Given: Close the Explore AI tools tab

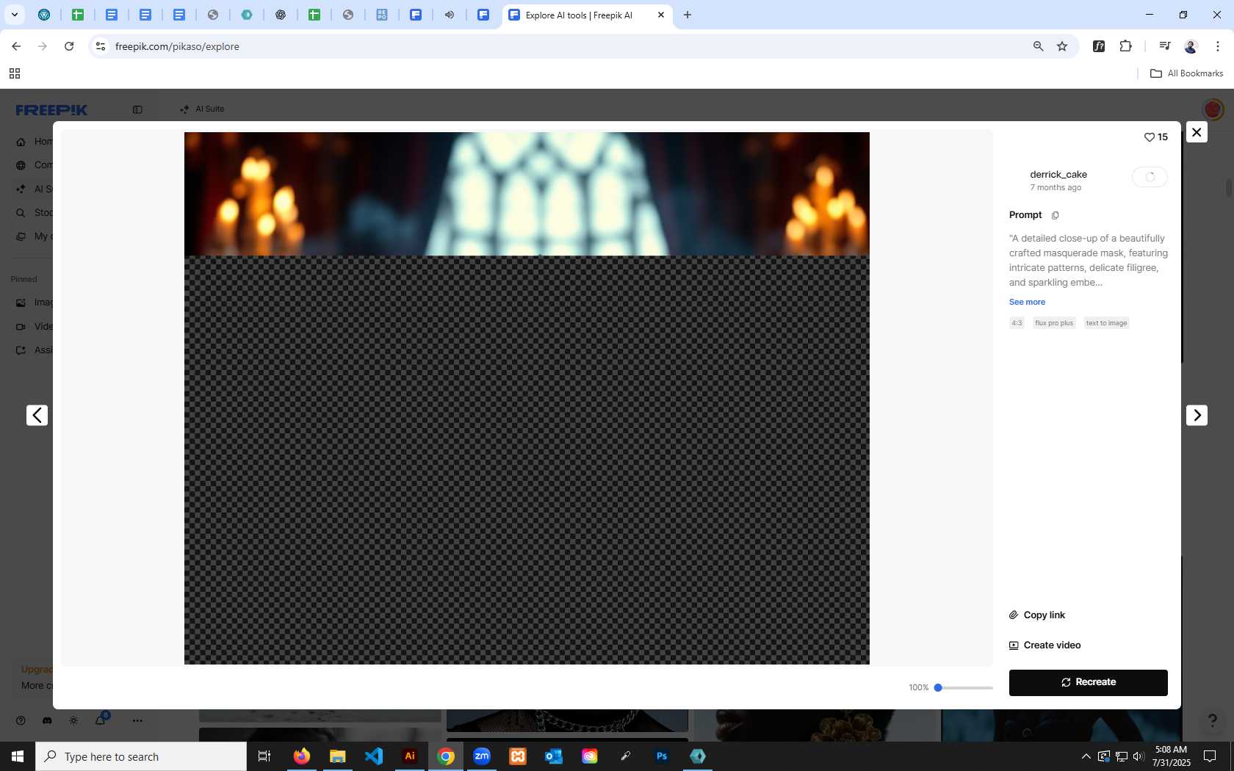Looking at the screenshot, I should click(x=661, y=15).
